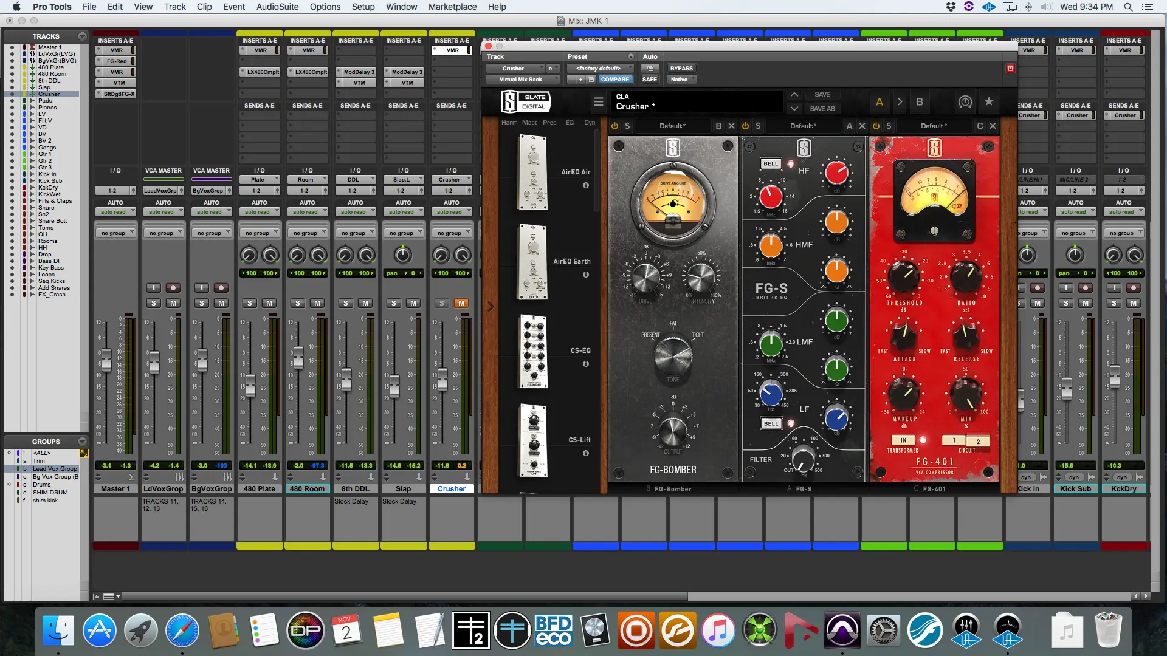Unmute the Crusher track
This screenshot has width=1167, height=656.
click(461, 303)
